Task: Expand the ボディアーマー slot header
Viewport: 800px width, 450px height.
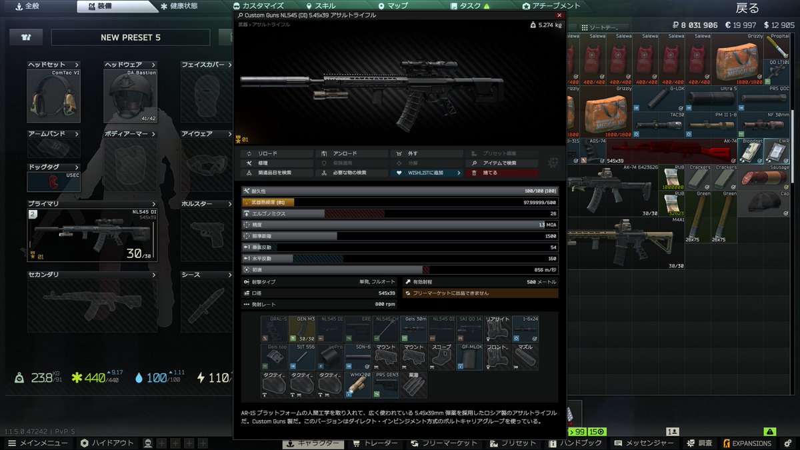Action: [131, 134]
